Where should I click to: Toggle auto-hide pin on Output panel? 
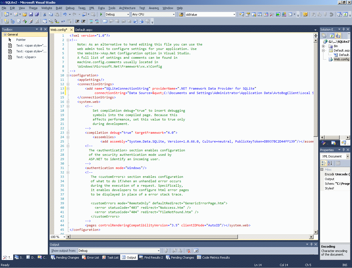[x=312, y=244]
